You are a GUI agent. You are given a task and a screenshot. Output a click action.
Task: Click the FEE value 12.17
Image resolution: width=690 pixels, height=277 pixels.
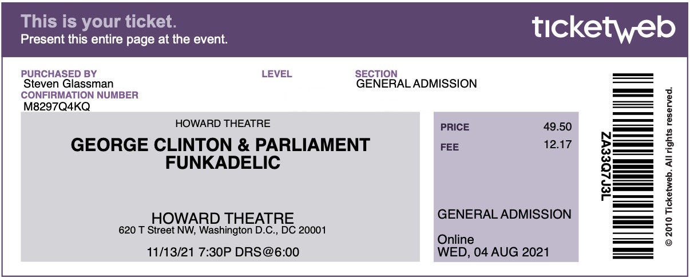[557, 145]
